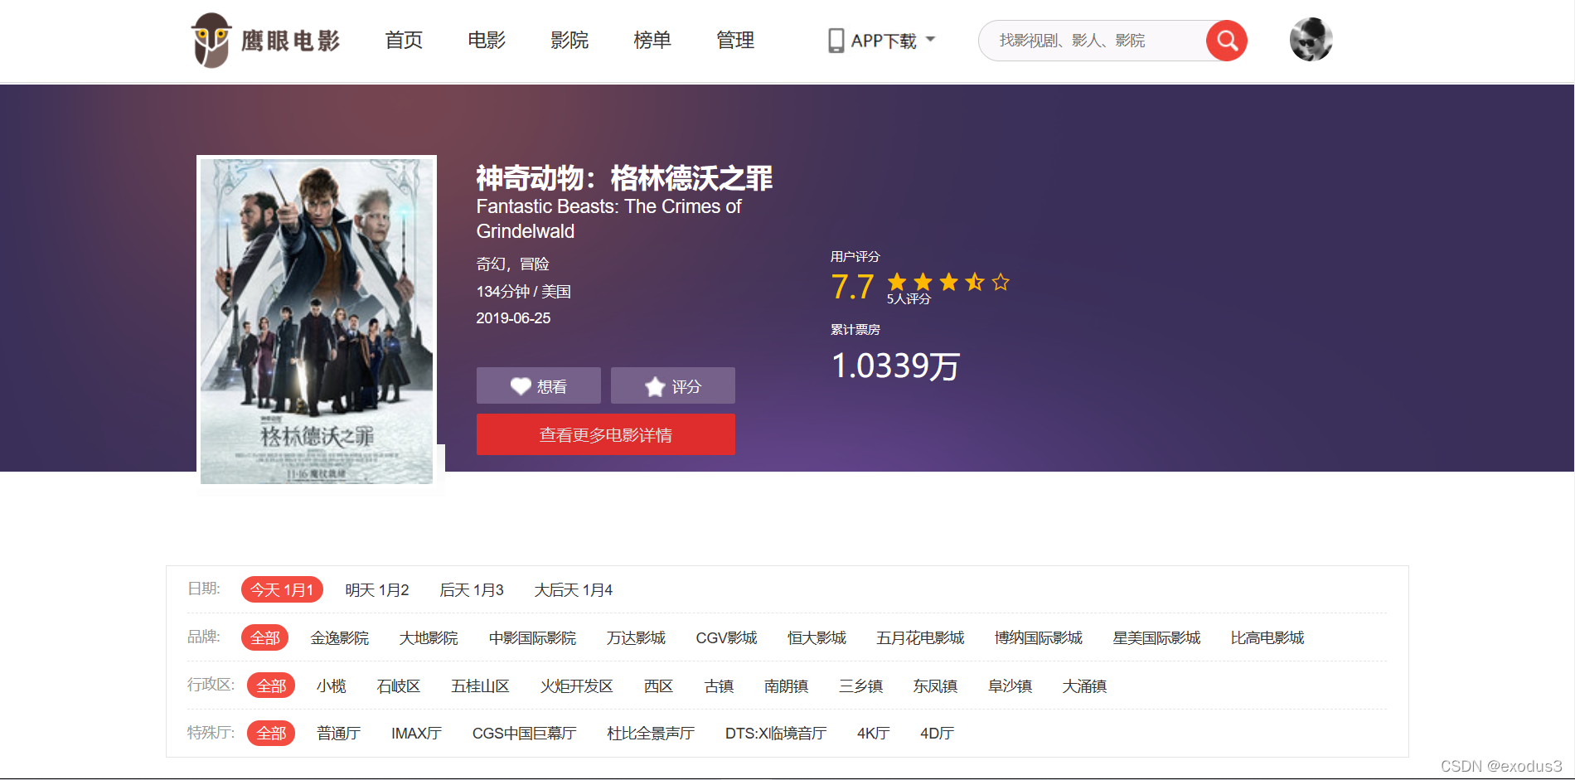Click the 评分 button
Viewport: 1575px width, 780px height.
tap(673, 385)
